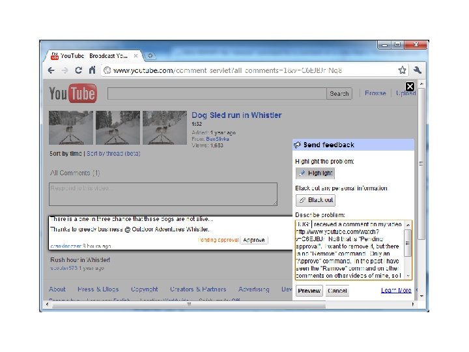Open the browser home page icon
This screenshot has height=352, width=469.
pyautogui.click(x=92, y=70)
